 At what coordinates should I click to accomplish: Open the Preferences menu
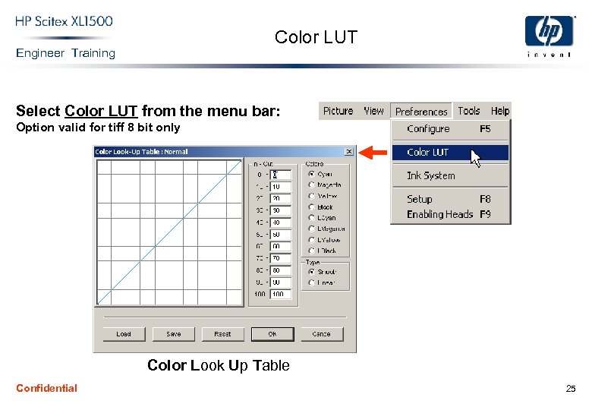pyautogui.click(x=421, y=112)
